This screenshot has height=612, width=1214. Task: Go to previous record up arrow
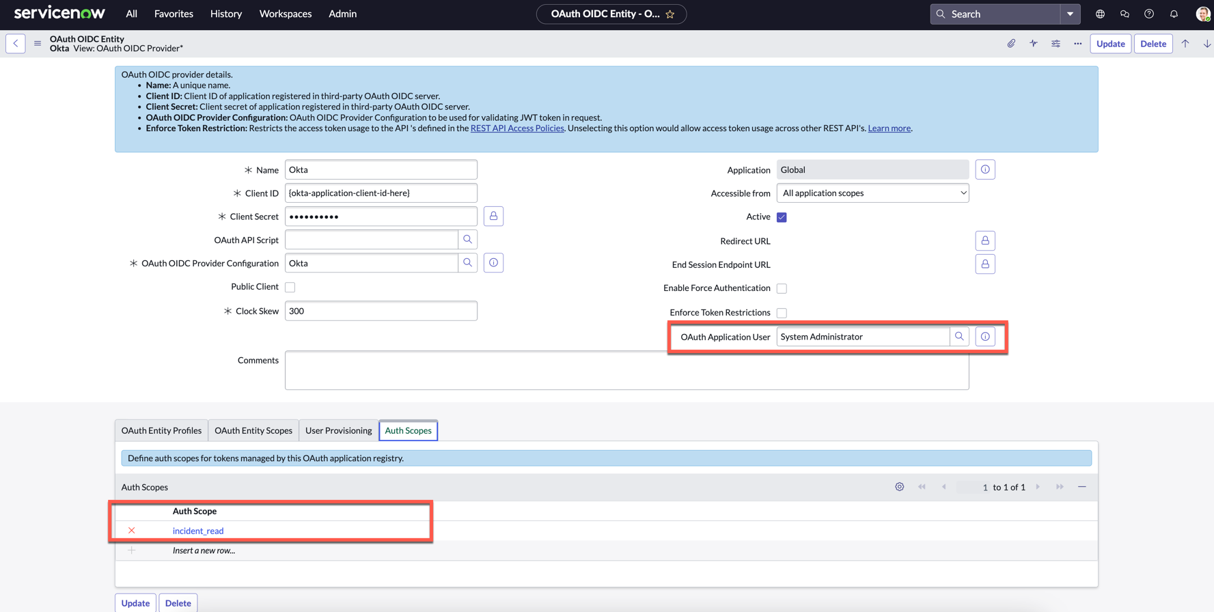(1185, 44)
